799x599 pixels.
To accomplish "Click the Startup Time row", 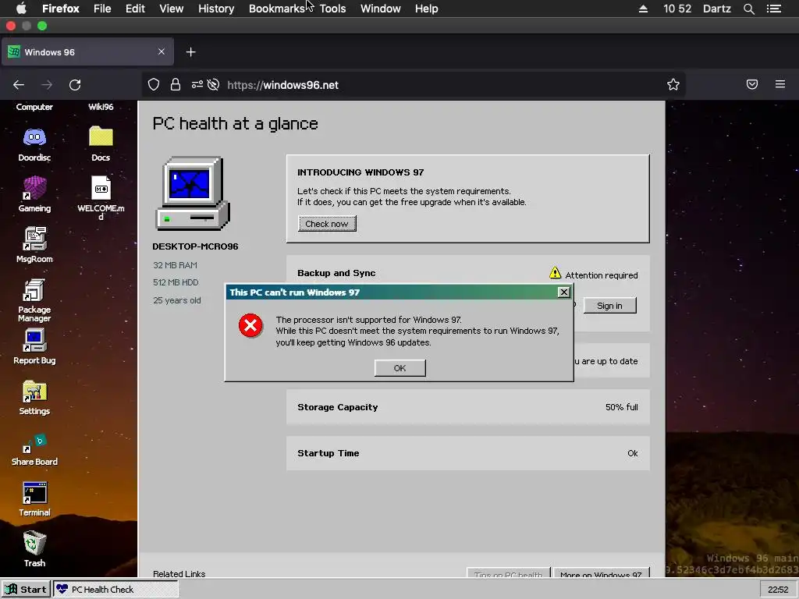I will (x=468, y=453).
